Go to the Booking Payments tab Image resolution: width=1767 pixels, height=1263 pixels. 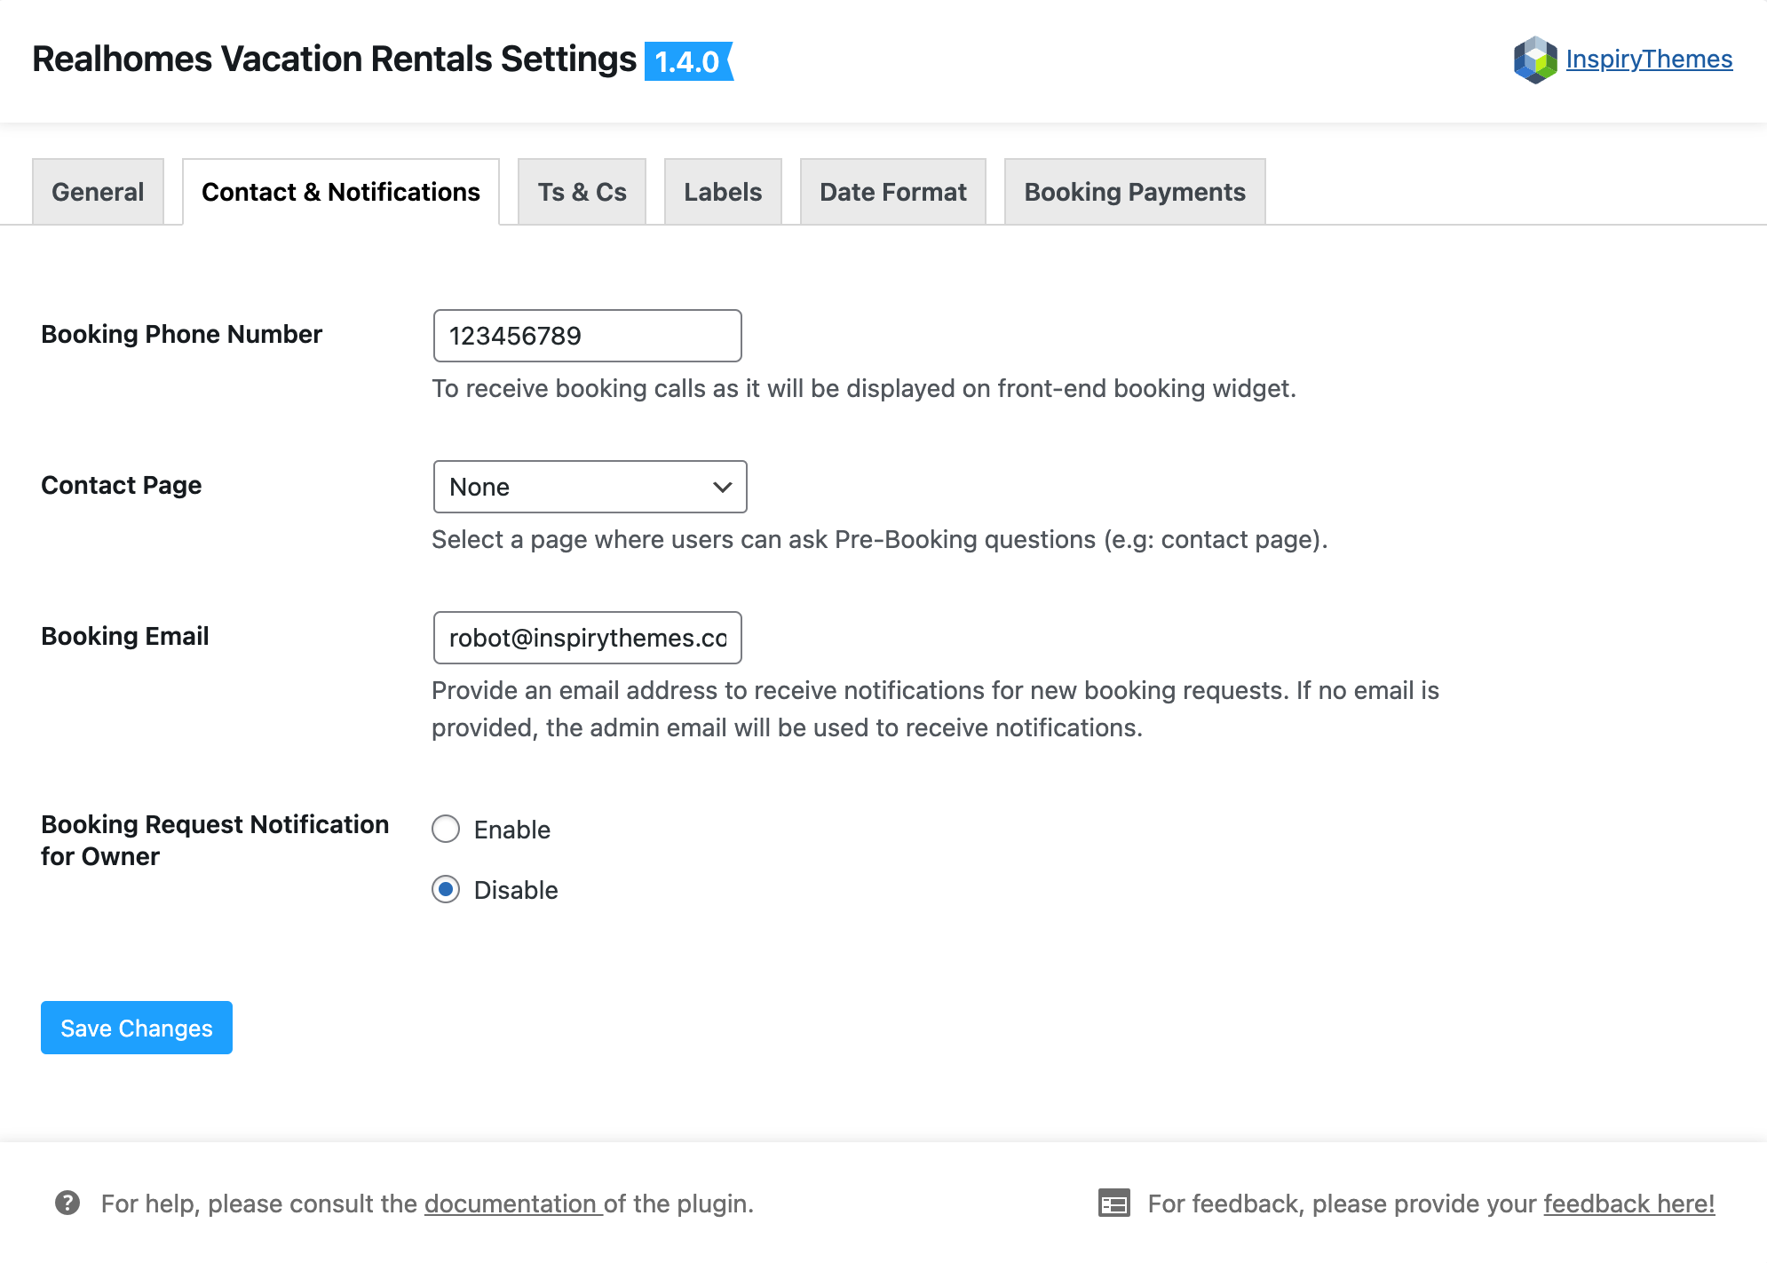click(1135, 192)
